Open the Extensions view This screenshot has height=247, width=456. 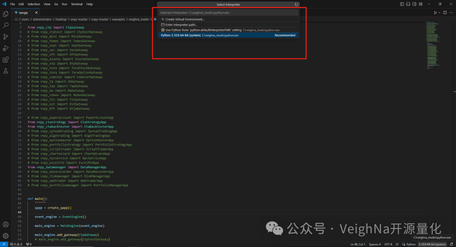[x=5, y=60]
